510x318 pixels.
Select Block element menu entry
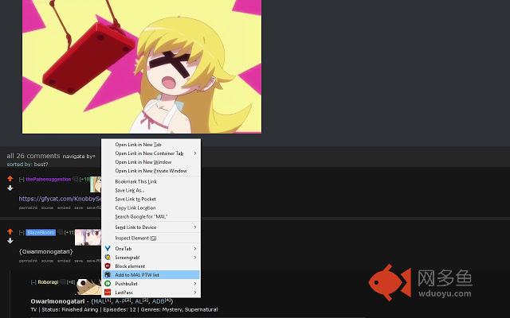click(151, 266)
